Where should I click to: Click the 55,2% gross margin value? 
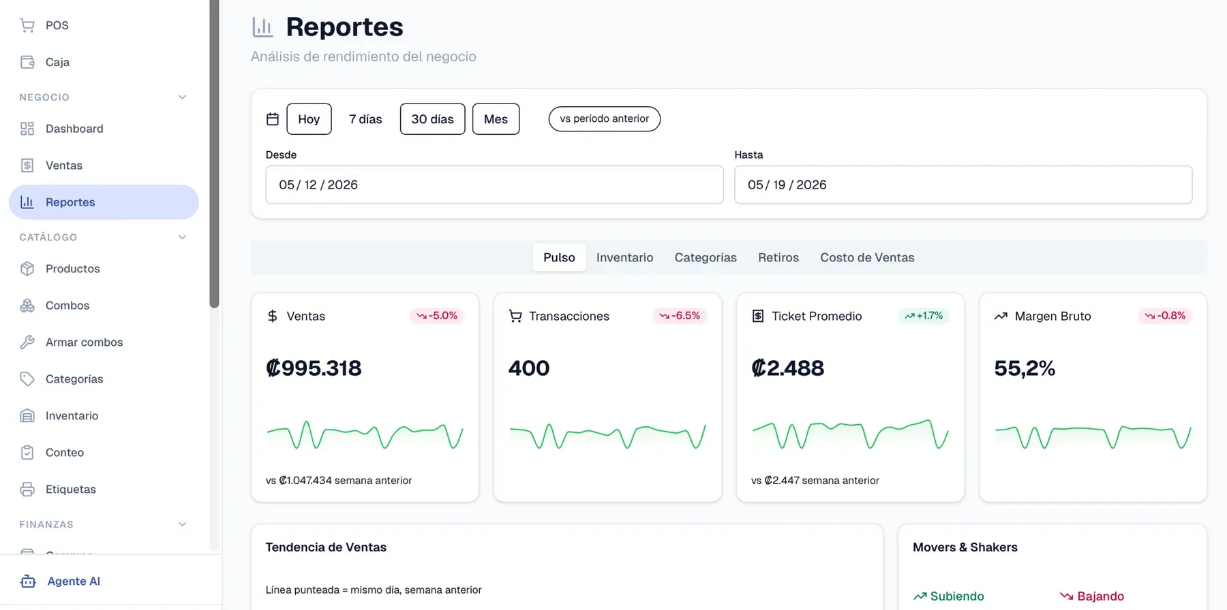tap(1025, 368)
